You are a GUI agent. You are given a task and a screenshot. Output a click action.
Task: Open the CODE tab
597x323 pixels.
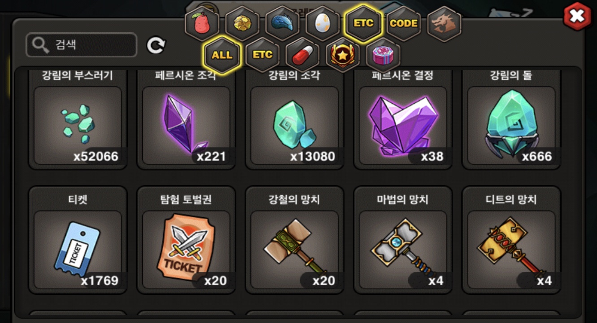[404, 24]
